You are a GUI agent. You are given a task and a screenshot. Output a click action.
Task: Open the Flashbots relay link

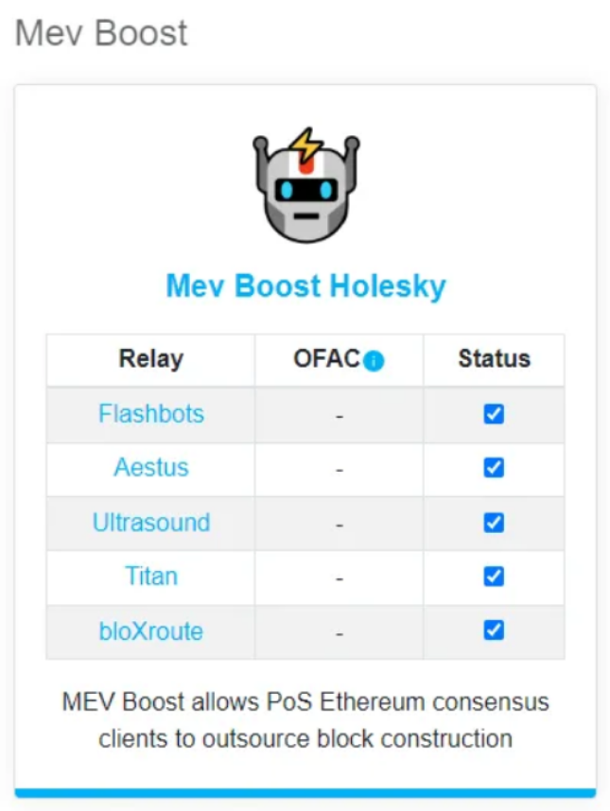(x=150, y=414)
